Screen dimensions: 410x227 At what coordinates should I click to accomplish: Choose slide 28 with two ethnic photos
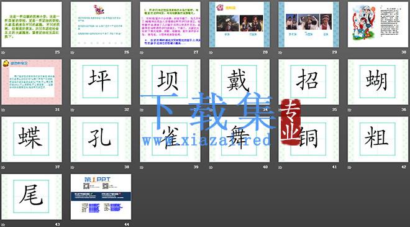239,24
